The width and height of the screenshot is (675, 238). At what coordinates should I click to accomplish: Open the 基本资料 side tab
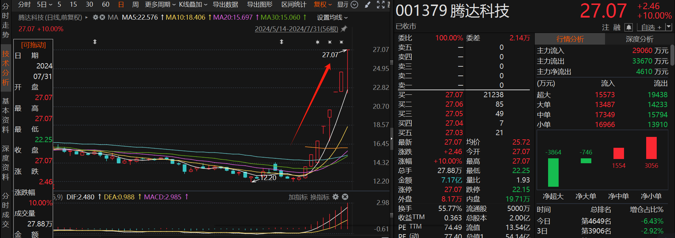5,115
